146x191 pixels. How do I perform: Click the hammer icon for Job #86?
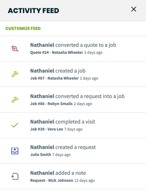(15, 100)
